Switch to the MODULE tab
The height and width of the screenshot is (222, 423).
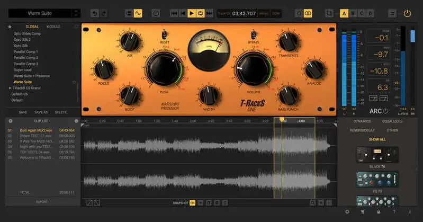pyautogui.click(x=53, y=26)
